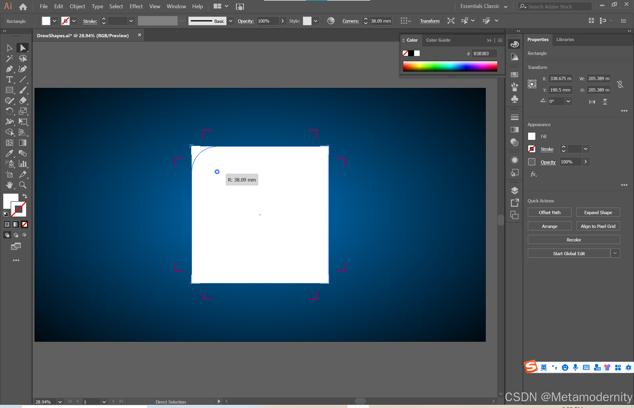Expand the rotation angle dropdown
This screenshot has height=408, width=634.
[x=568, y=101]
